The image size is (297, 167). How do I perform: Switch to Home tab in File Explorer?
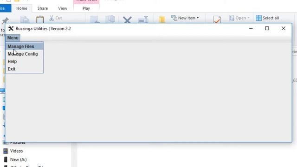(x=22, y=8)
